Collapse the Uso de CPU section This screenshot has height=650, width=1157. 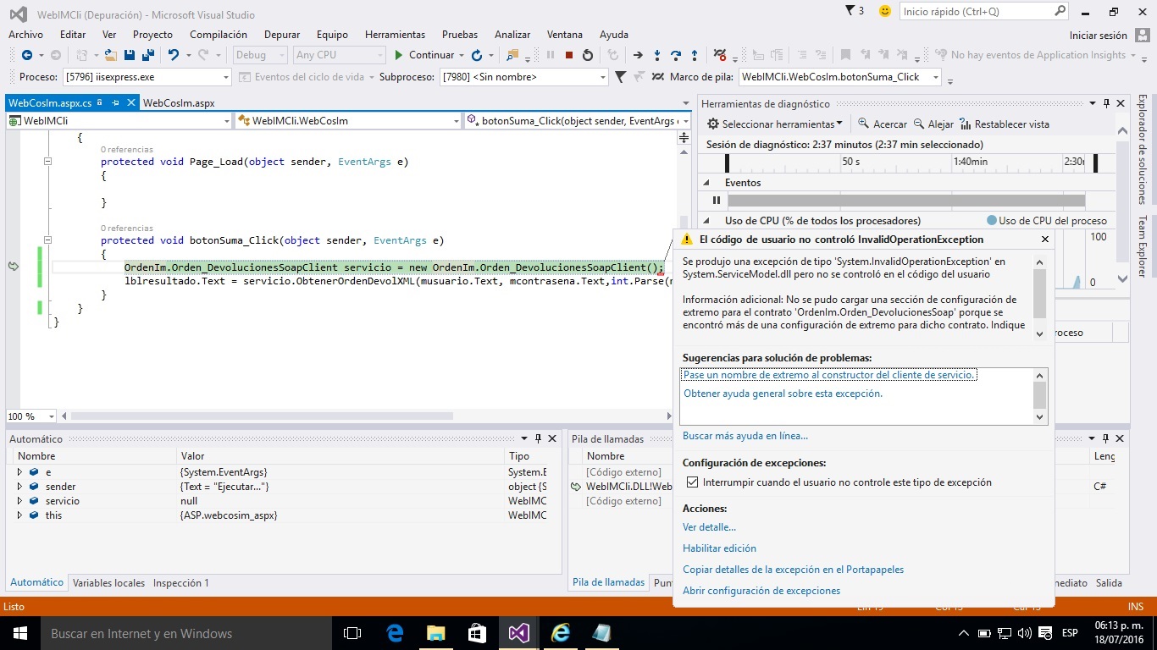[x=706, y=221]
